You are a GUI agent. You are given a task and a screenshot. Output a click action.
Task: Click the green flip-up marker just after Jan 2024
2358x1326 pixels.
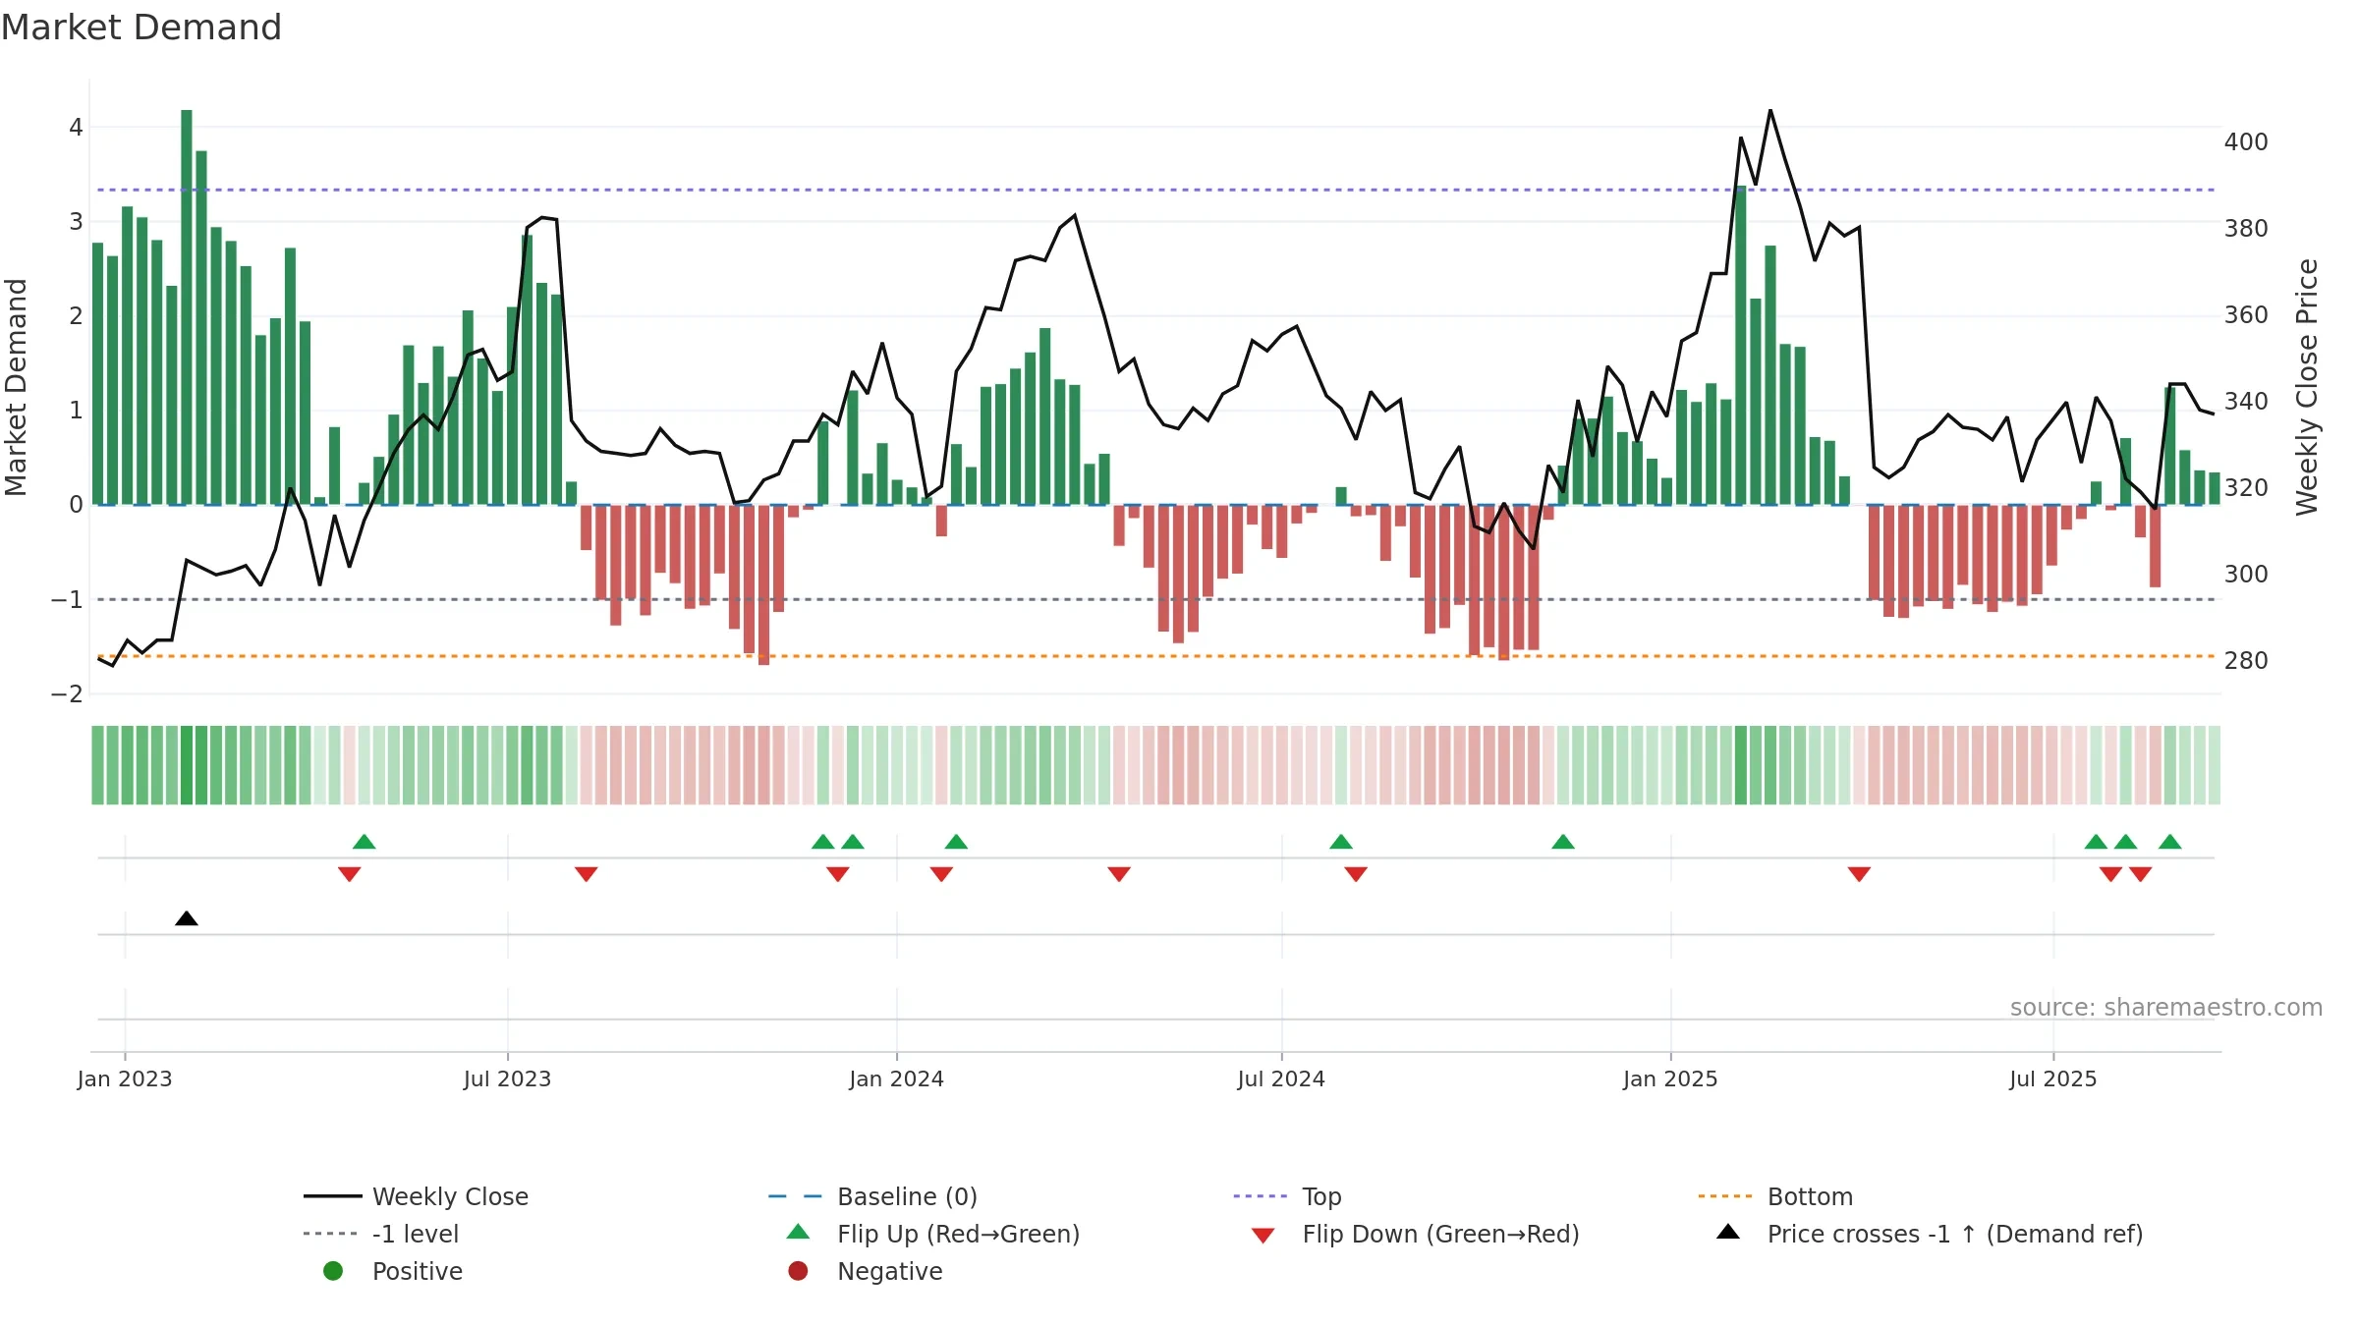[x=956, y=842]
